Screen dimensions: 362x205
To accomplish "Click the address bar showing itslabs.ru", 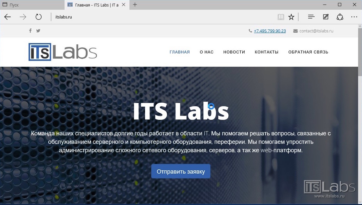I will tap(162, 17).
